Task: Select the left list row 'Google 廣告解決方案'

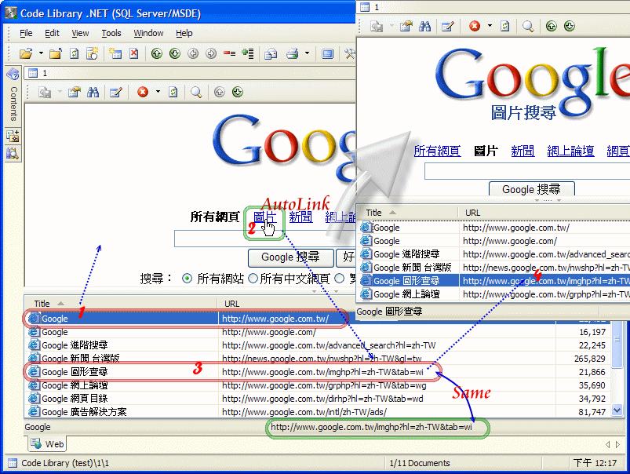Action: point(318,412)
